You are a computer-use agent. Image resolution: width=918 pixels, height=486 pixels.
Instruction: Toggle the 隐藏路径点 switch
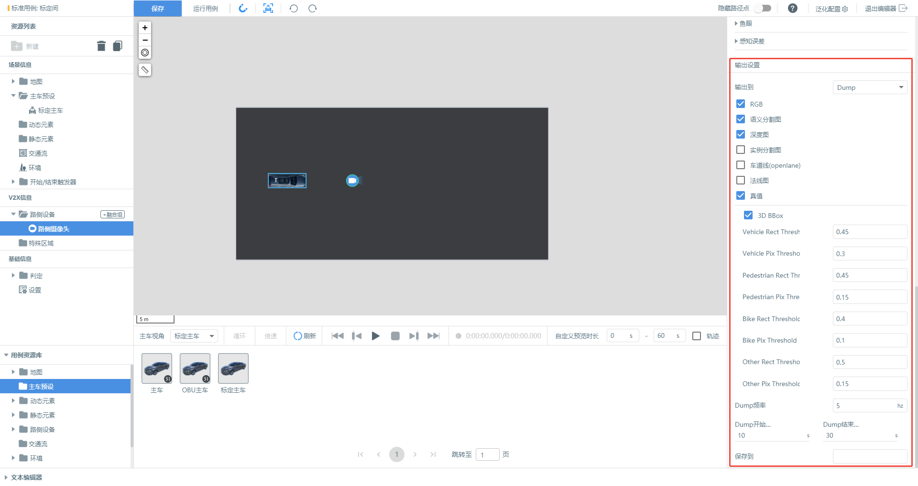click(x=763, y=8)
